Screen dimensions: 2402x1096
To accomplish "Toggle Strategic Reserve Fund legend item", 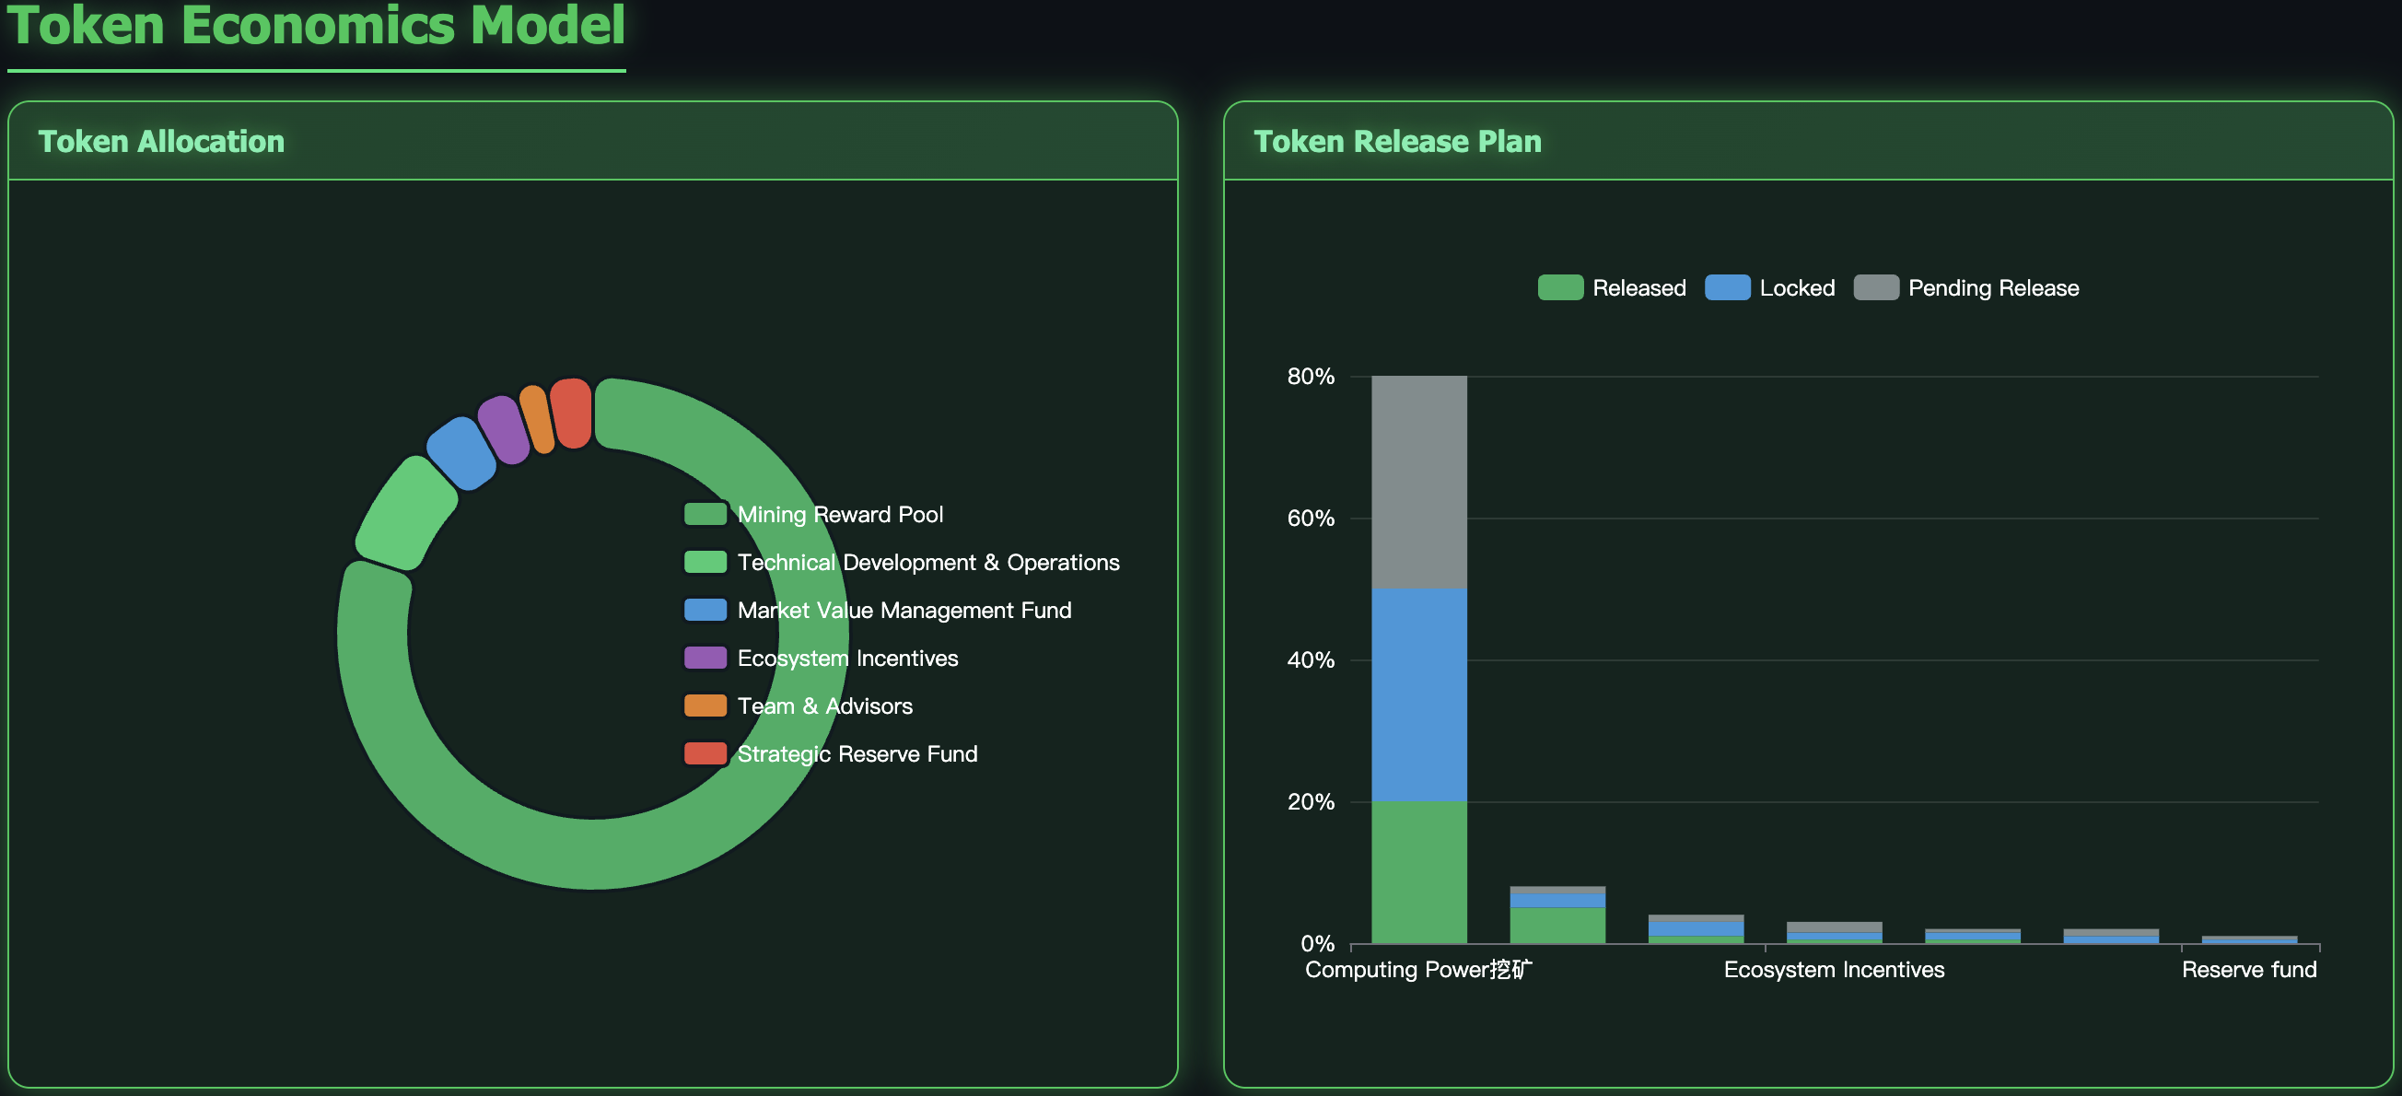I will pos(856,753).
